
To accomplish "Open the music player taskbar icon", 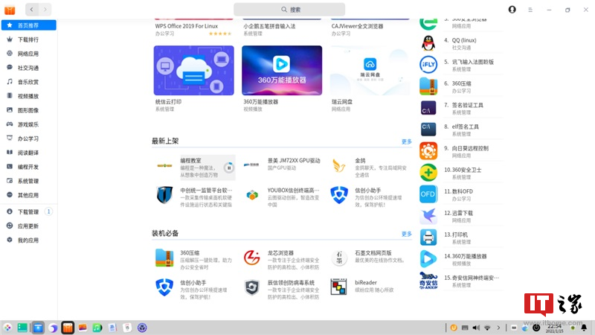I will click(97, 328).
